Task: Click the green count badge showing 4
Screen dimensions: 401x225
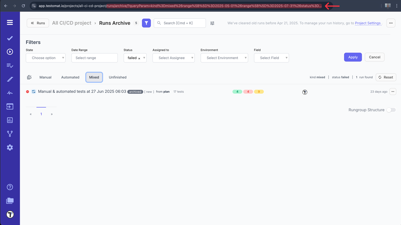Action: [x=237, y=92]
